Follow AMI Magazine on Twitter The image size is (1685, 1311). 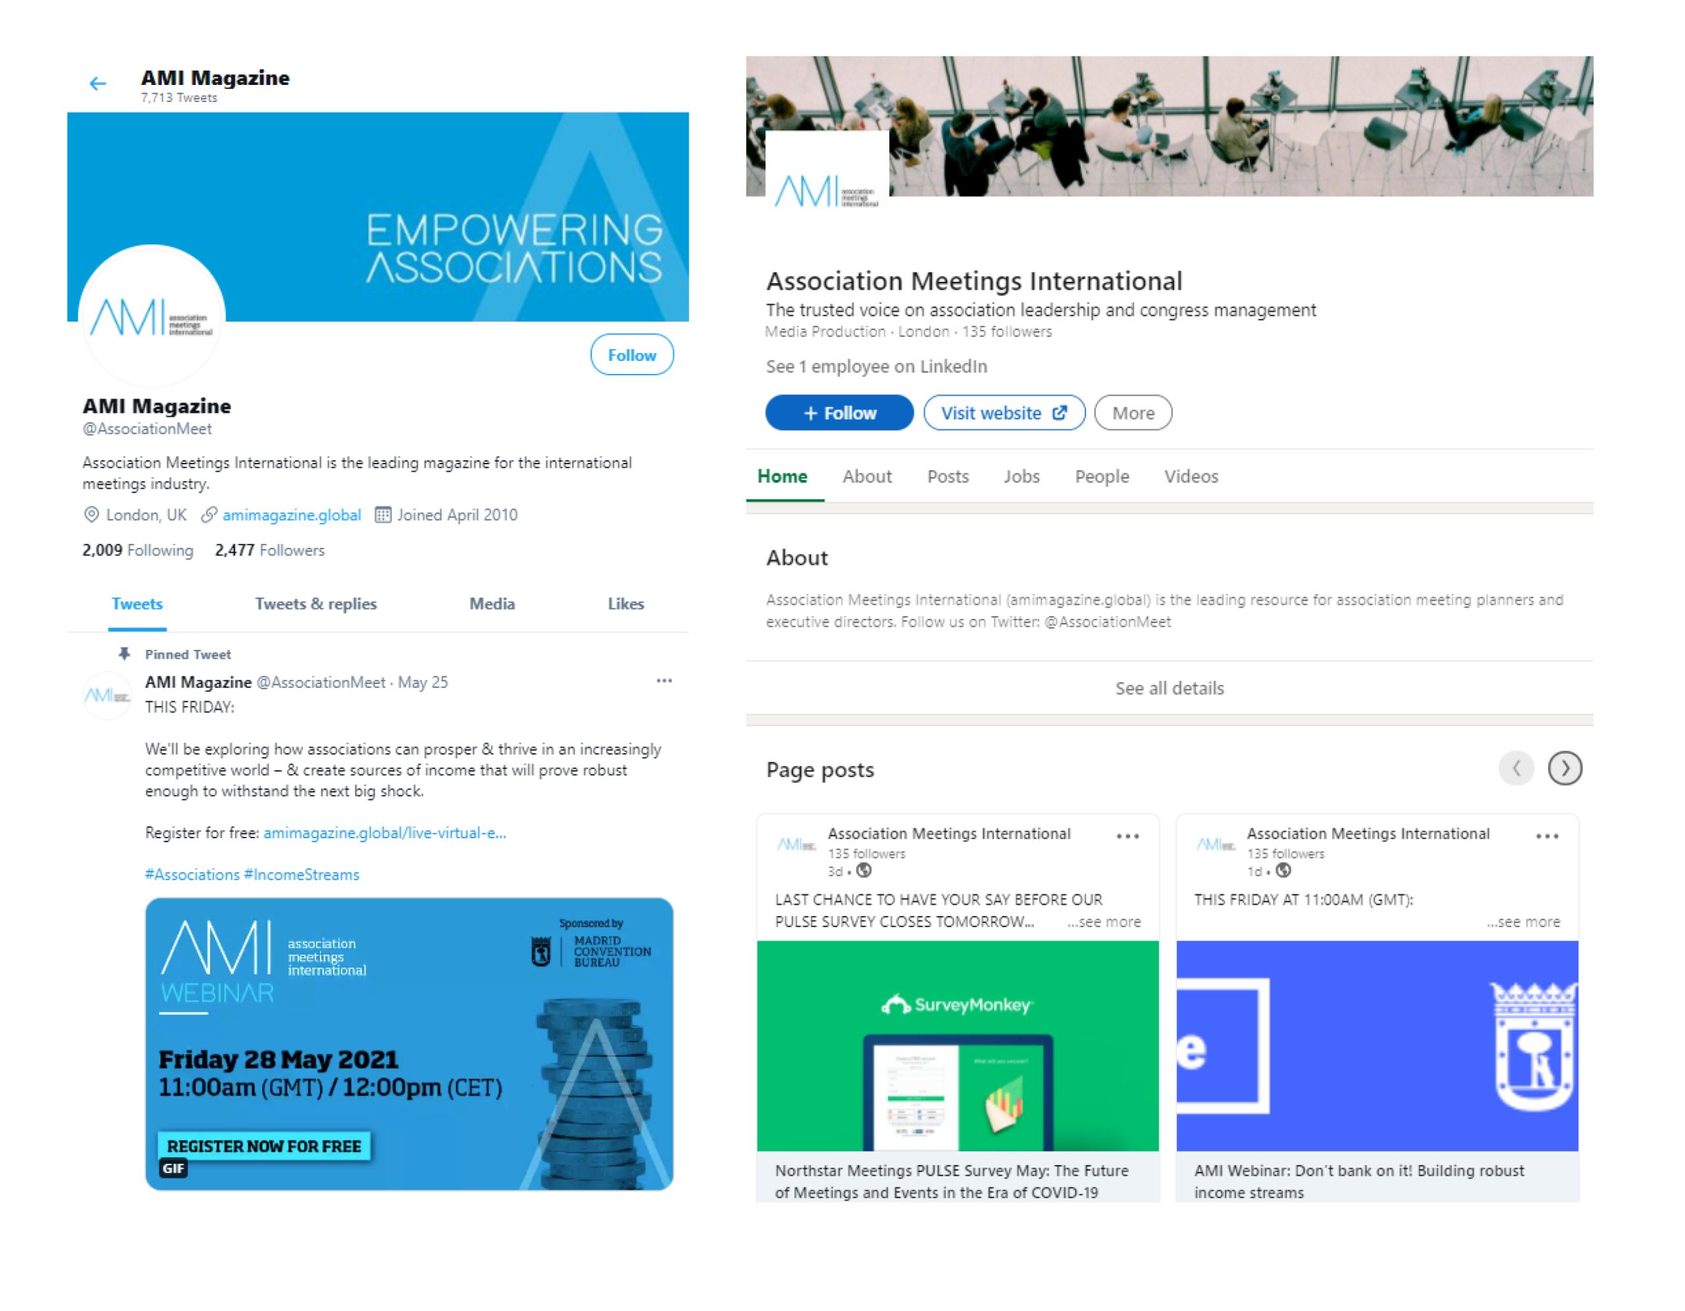click(632, 355)
